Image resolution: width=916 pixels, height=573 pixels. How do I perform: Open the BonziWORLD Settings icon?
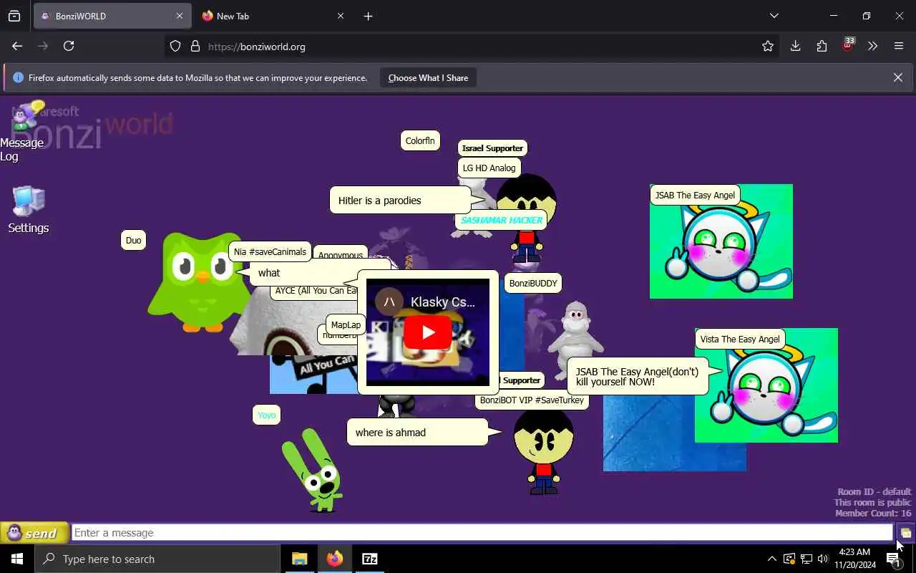(x=29, y=210)
